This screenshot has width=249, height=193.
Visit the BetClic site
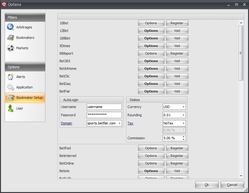[x=177, y=76]
